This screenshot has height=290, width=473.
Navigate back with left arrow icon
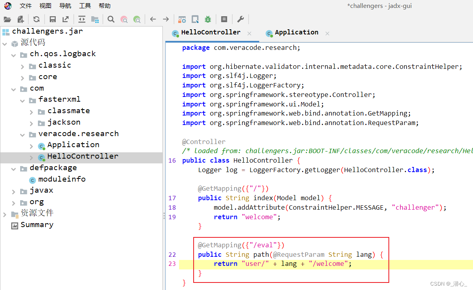(x=153, y=19)
